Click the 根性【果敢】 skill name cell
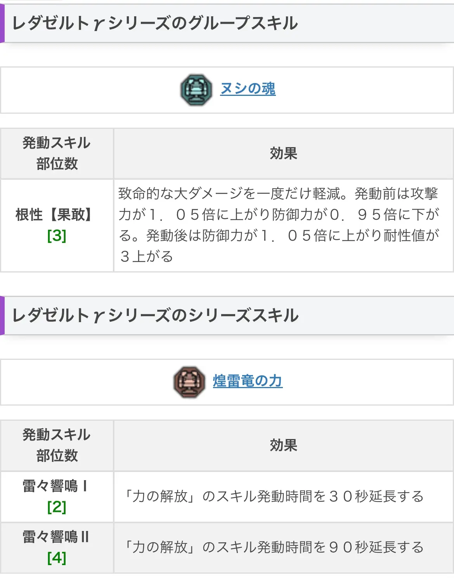 pyautogui.click(x=57, y=226)
